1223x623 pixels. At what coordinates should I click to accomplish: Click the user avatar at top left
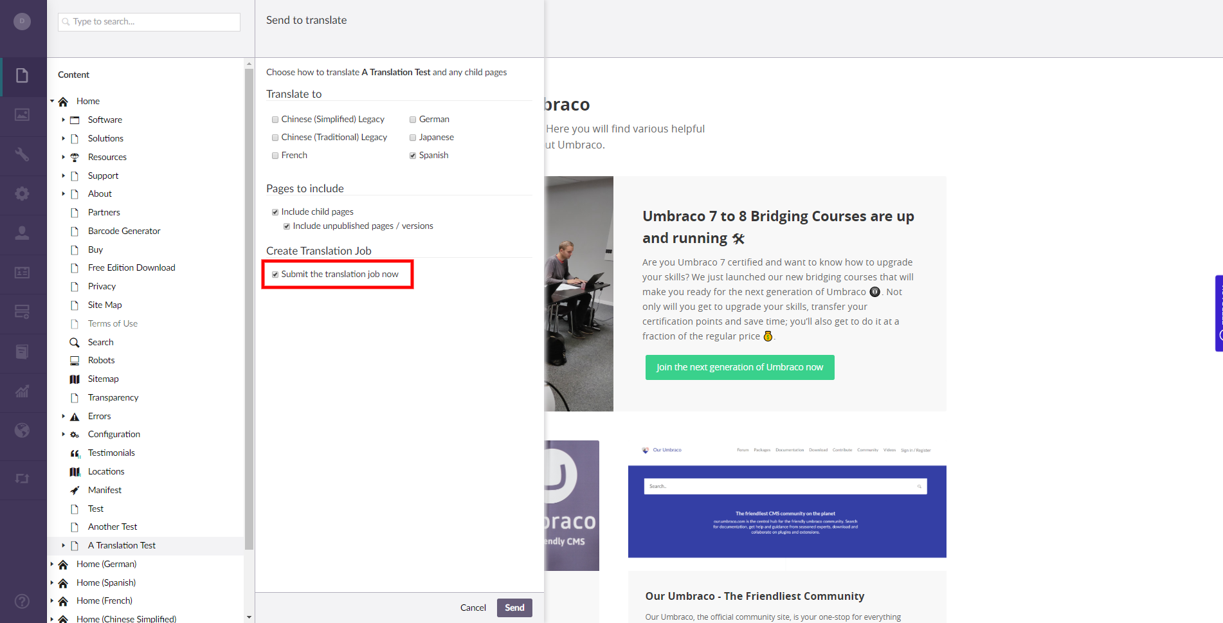[22, 21]
